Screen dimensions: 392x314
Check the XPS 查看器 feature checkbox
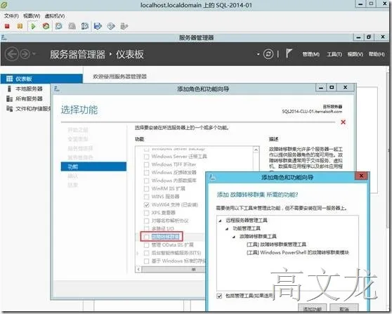147,213
